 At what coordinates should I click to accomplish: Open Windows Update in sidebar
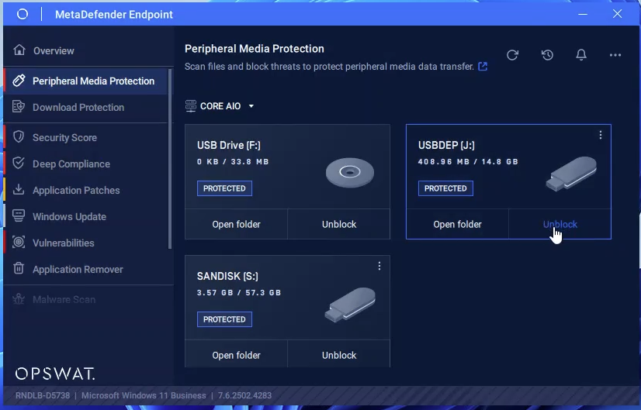[x=86, y=216]
